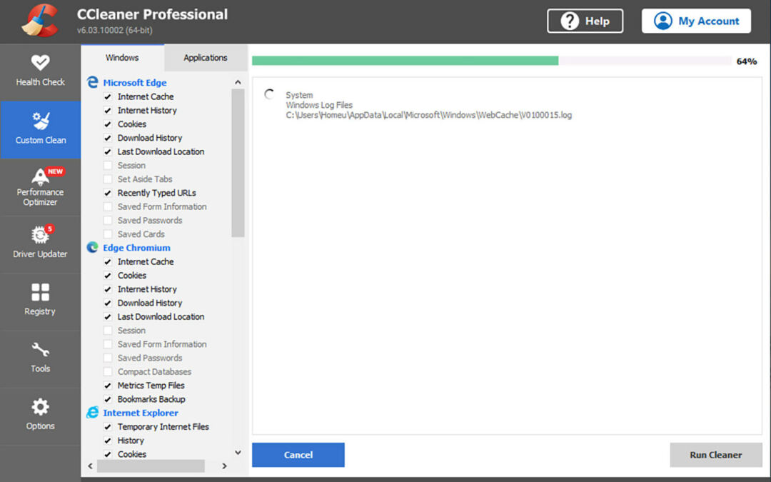This screenshot has width=771, height=482.
Task: Uncheck Microsoft Edge Internet Cache checkbox
Action: pos(108,96)
